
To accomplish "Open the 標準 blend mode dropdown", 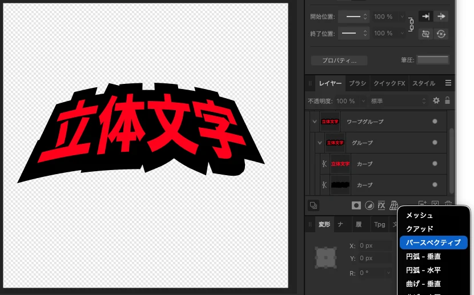I will click(x=398, y=101).
